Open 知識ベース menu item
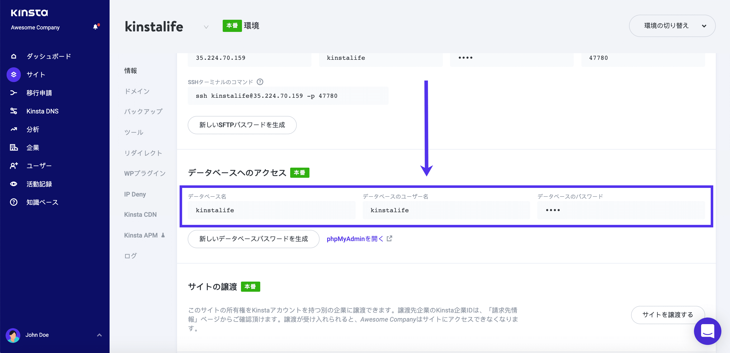The image size is (730, 353). (43, 202)
